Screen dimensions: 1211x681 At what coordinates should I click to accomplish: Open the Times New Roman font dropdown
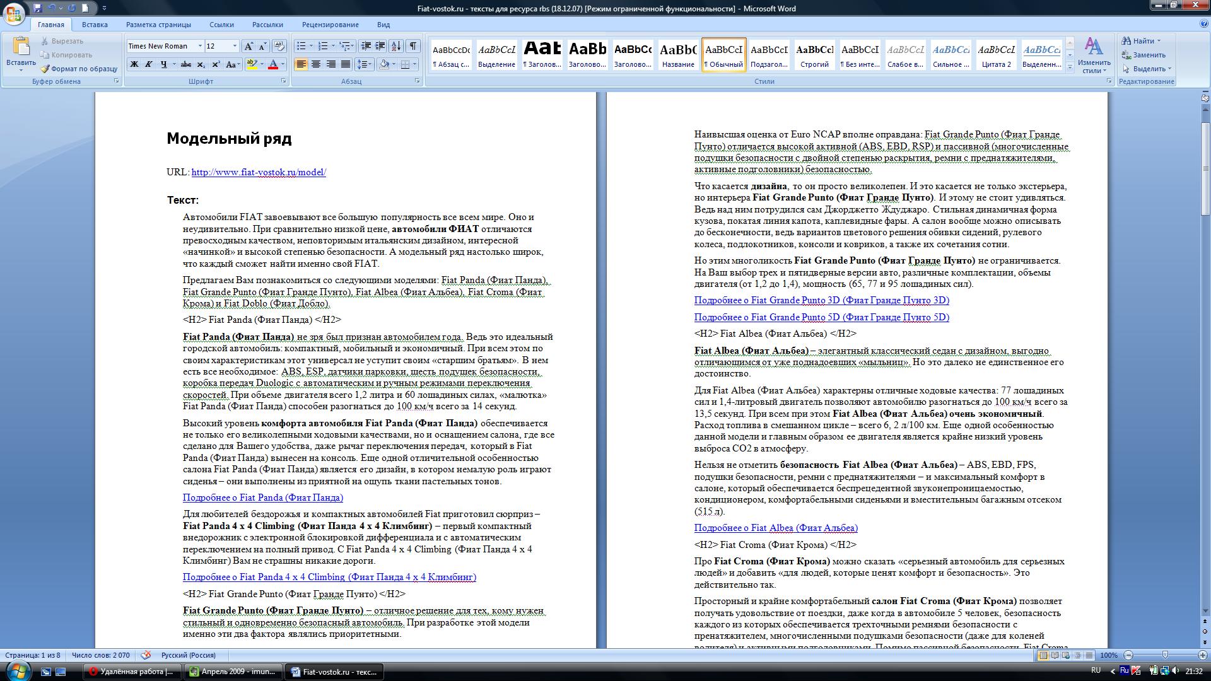tap(200, 46)
